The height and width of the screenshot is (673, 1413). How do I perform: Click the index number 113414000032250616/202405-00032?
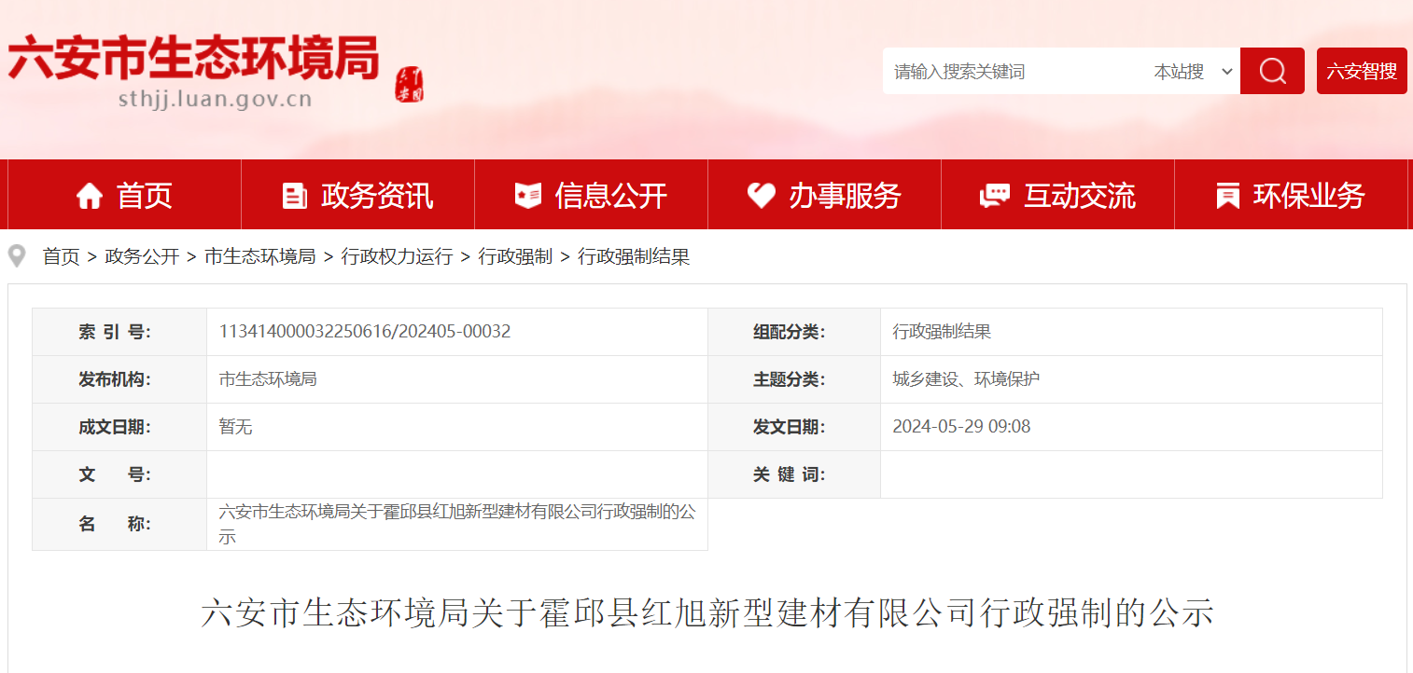coord(365,331)
